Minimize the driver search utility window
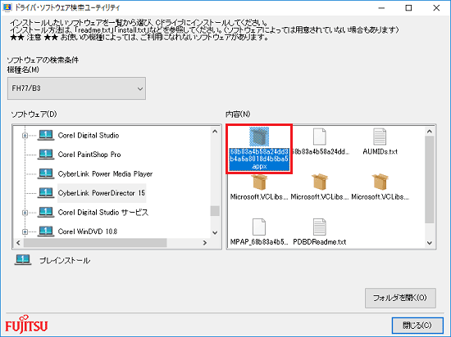 381,7
